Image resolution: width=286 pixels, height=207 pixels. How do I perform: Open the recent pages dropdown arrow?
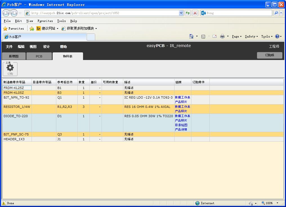20,13
